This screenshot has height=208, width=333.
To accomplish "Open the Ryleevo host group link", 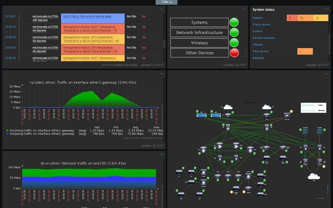I will tap(258, 31).
